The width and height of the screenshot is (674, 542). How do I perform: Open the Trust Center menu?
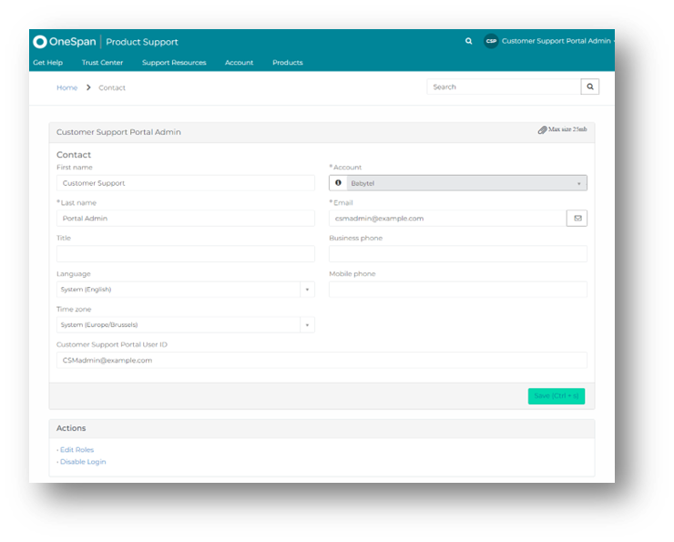pyautogui.click(x=102, y=63)
